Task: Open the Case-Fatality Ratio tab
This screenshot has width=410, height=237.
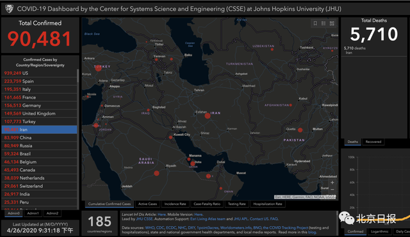Action: point(207,204)
